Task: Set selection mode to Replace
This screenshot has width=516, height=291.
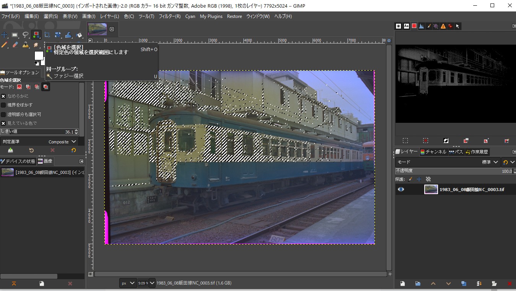Action: tap(19, 87)
